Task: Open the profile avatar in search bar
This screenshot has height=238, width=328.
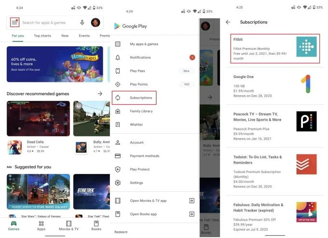Action: (x=96, y=22)
